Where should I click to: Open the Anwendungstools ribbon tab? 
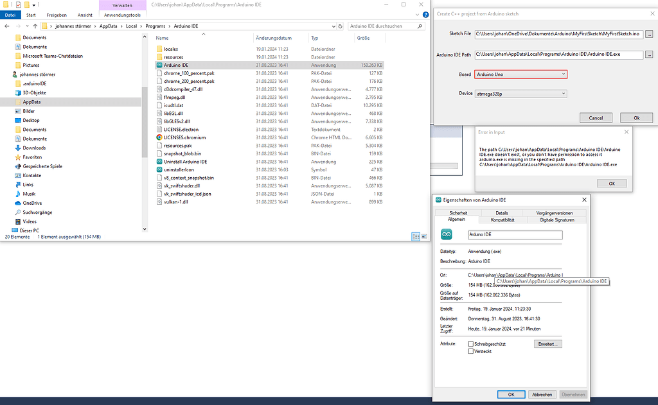click(123, 15)
